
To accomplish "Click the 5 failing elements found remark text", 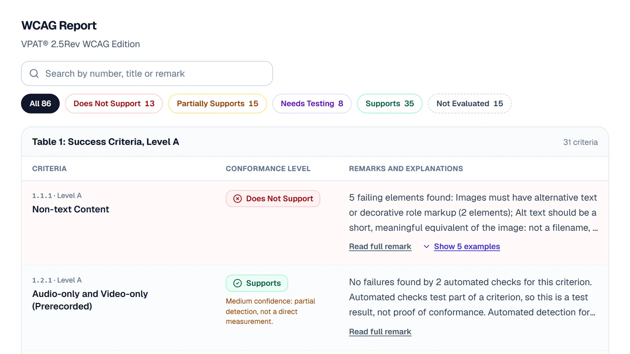I will (473, 212).
